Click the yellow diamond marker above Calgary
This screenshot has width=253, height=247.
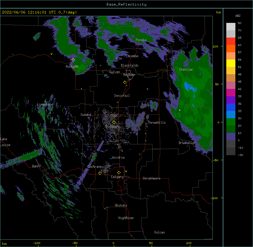point(119,173)
